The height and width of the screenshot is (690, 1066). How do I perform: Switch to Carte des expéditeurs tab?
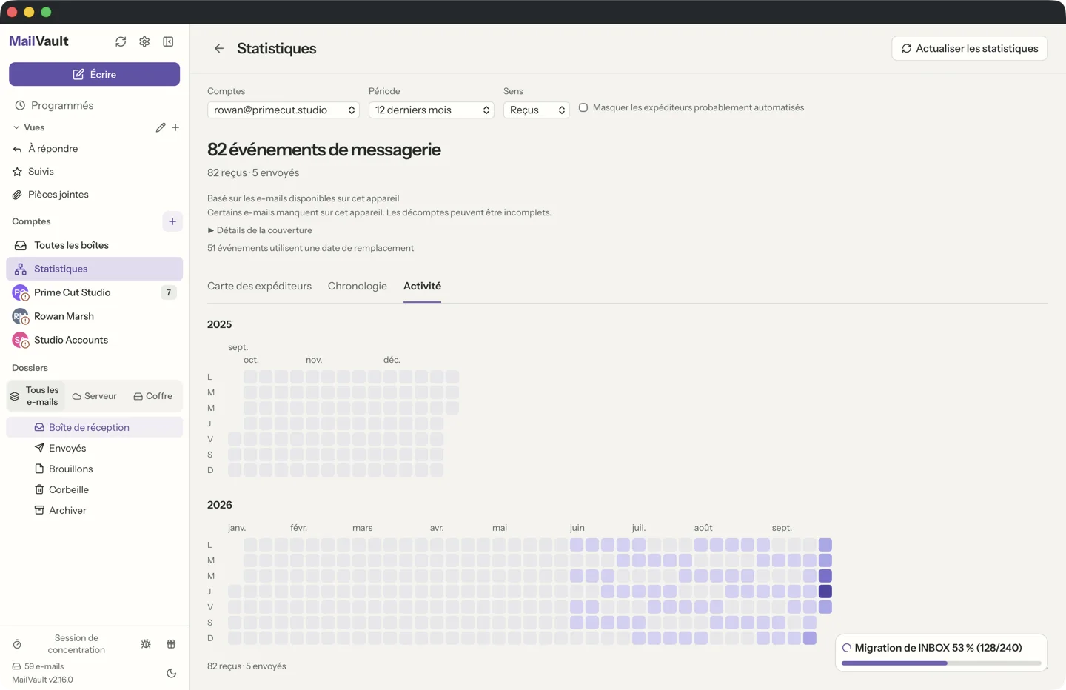coord(259,286)
